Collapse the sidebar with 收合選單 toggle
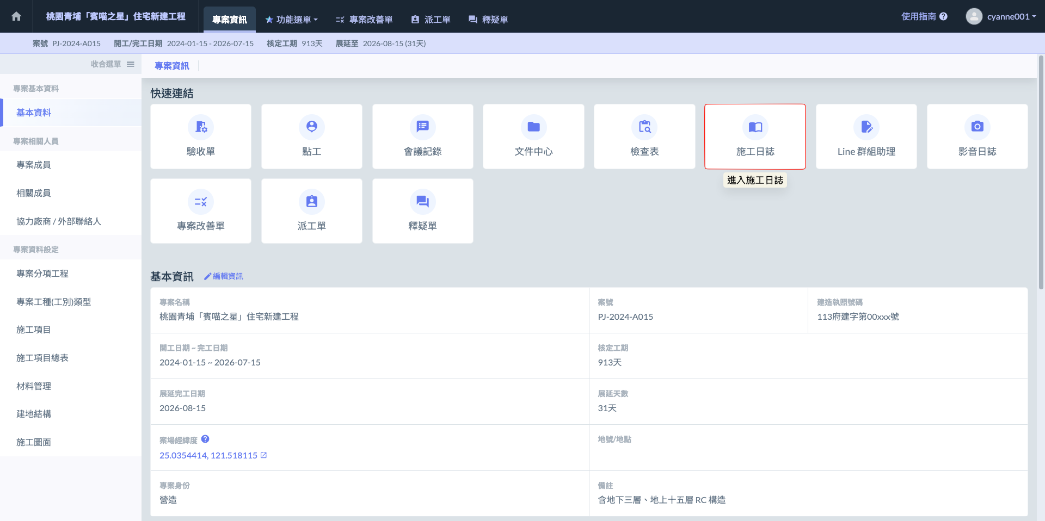This screenshot has width=1045, height=521. [112, 64]
